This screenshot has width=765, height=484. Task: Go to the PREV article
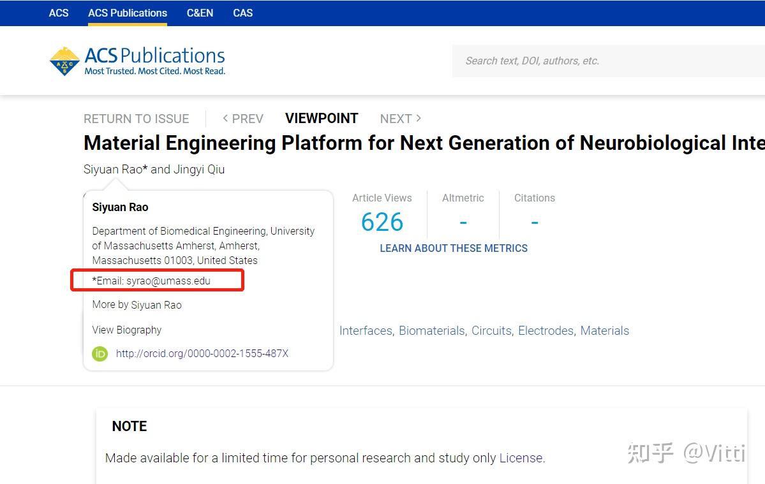click(x=243, y=119)
